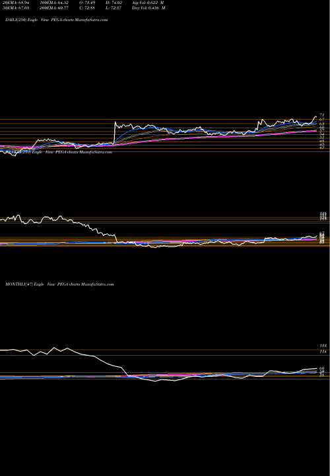Click the 114 price label on monthly chart

323,352
